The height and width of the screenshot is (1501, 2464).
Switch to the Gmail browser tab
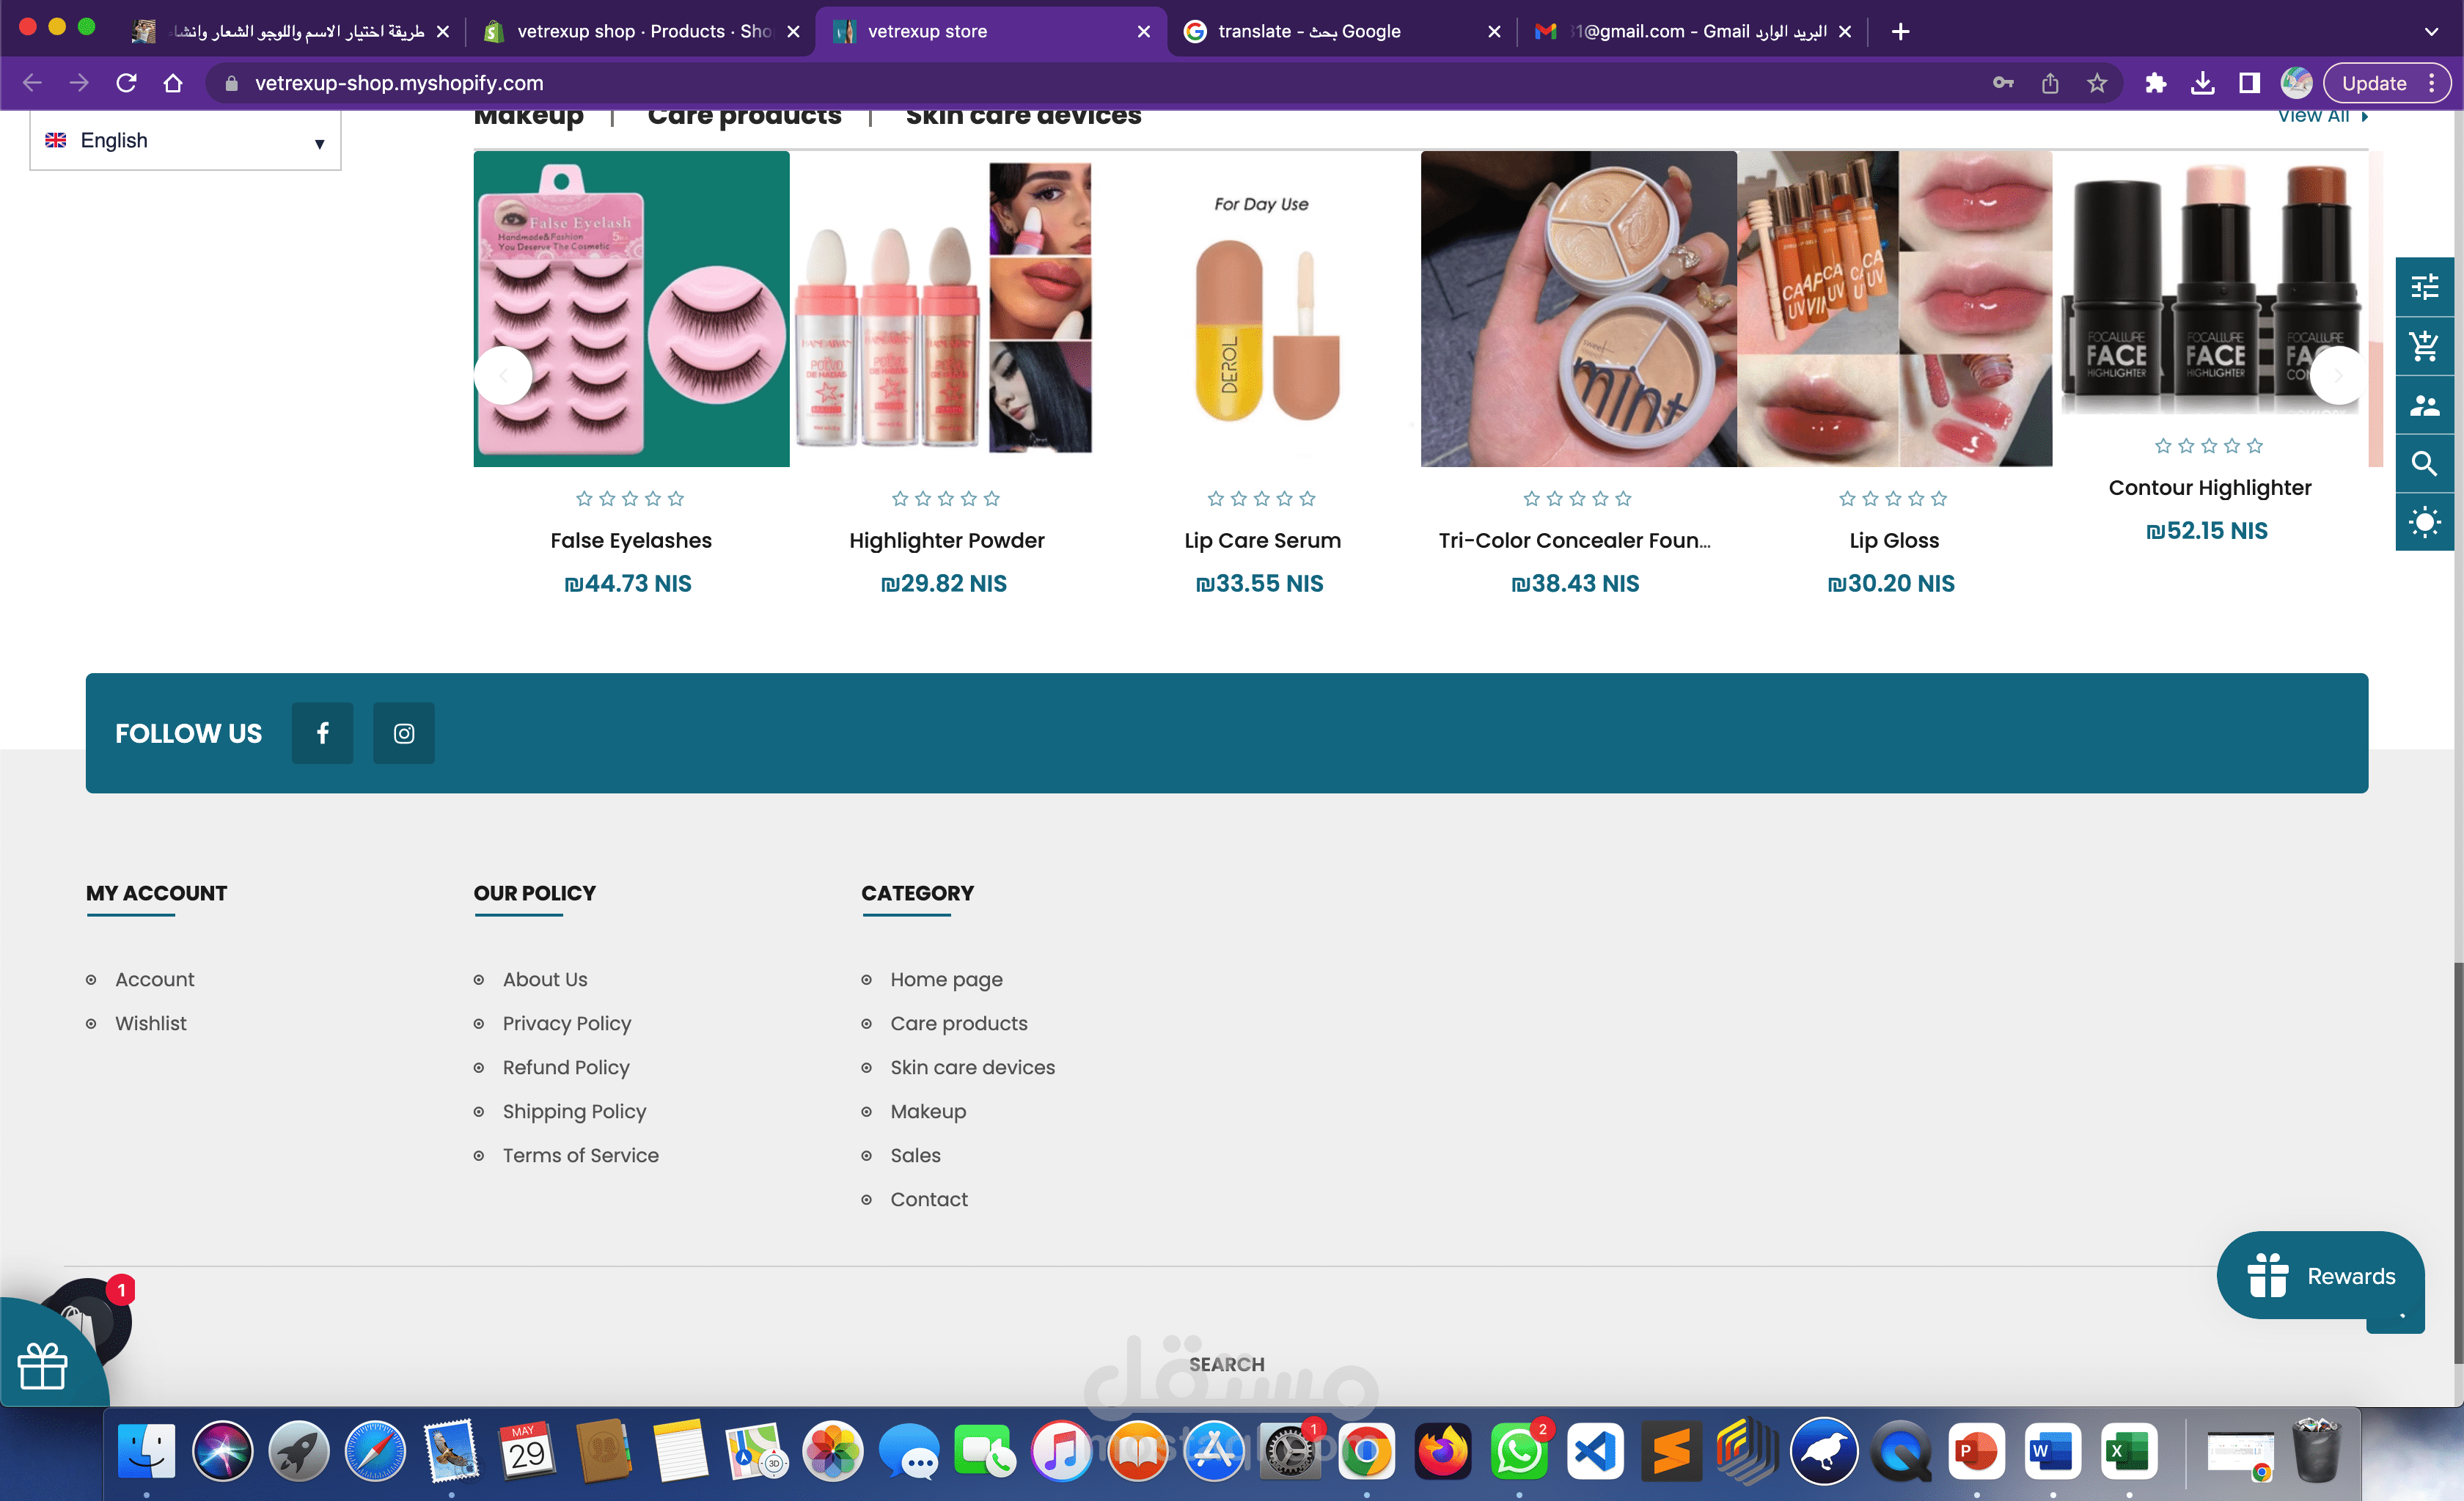[x=1690, y=31]
